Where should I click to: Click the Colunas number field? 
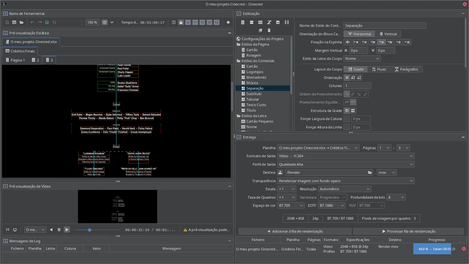[357, 86]
